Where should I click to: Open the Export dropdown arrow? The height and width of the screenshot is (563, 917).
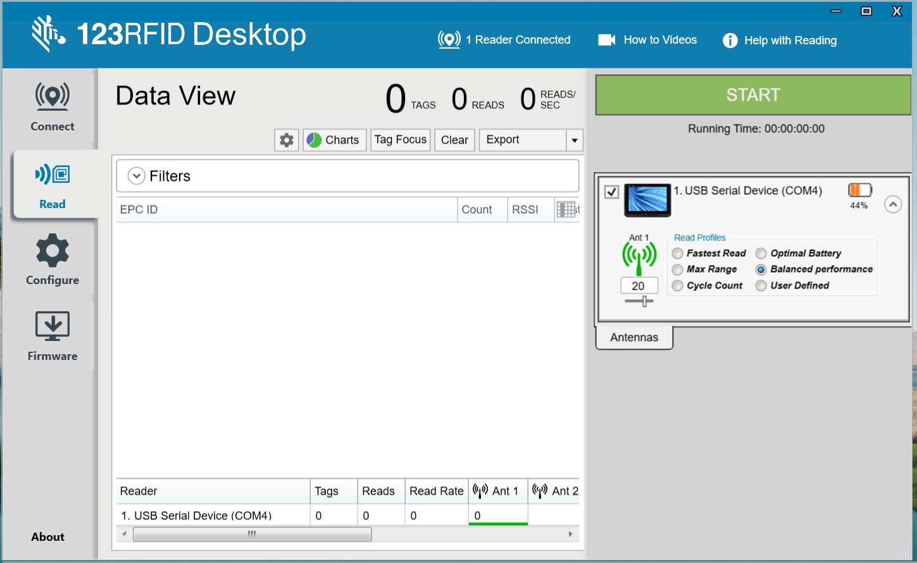pos(575,140)
